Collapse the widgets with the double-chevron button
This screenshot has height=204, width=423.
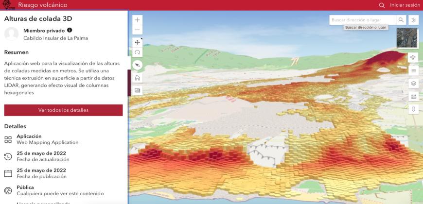coord(413,20)
